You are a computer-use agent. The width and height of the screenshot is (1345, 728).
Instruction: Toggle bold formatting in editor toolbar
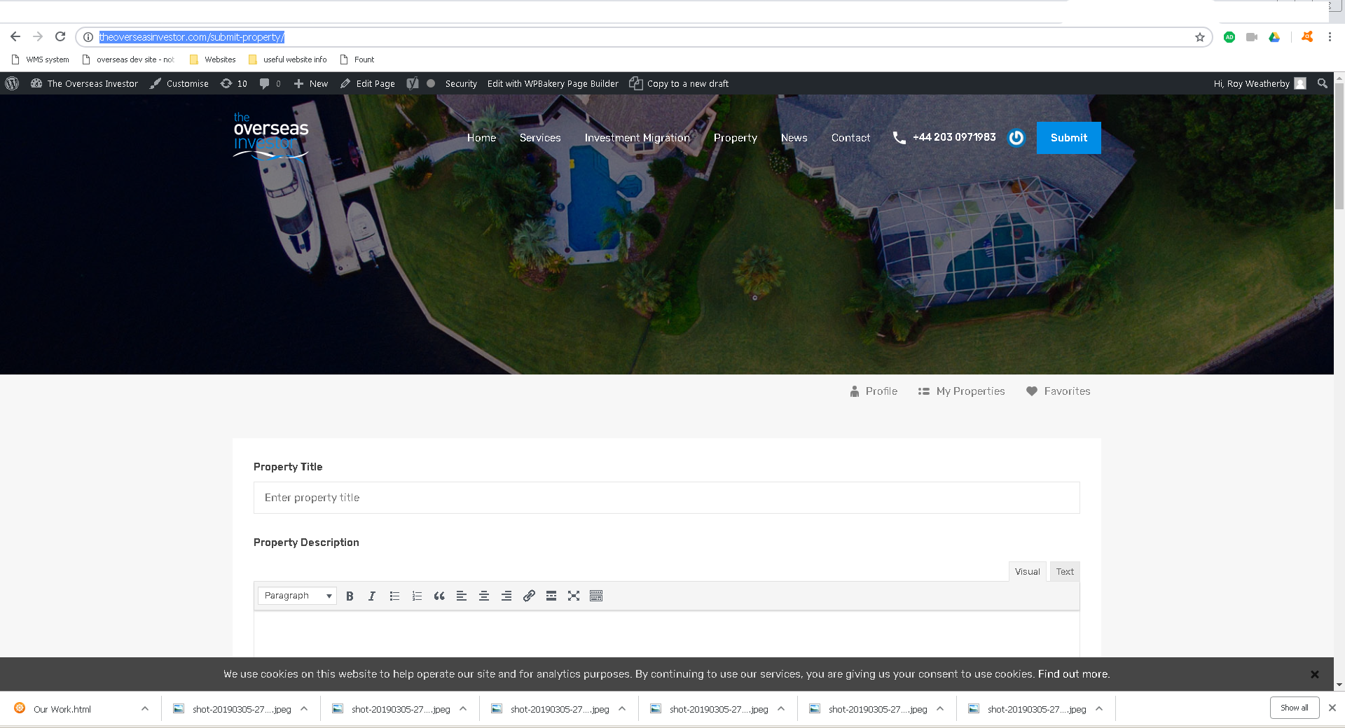tap(350, 596)
